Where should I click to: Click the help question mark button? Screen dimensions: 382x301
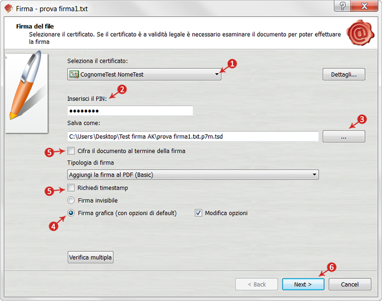(x=342, y=6)
